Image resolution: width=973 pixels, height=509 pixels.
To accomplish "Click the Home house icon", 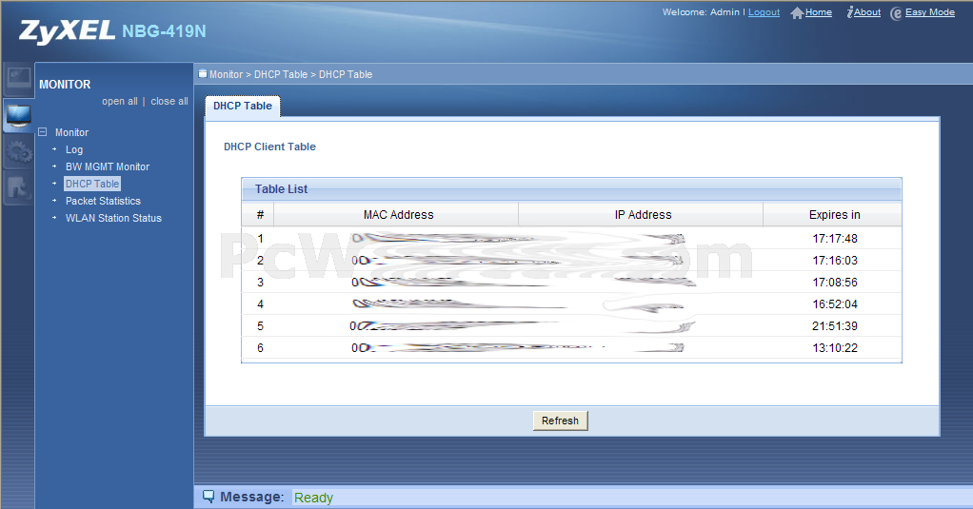I will 797,13.
